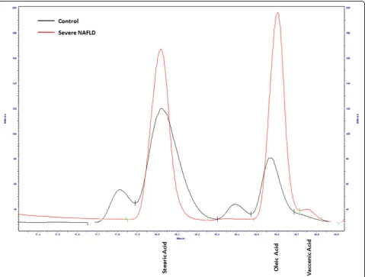The width and height of the screenshot is (365, 277).
Task: Click the x-axis tick label 18.6
Action: pyautogui.click(x=277, y=234)
